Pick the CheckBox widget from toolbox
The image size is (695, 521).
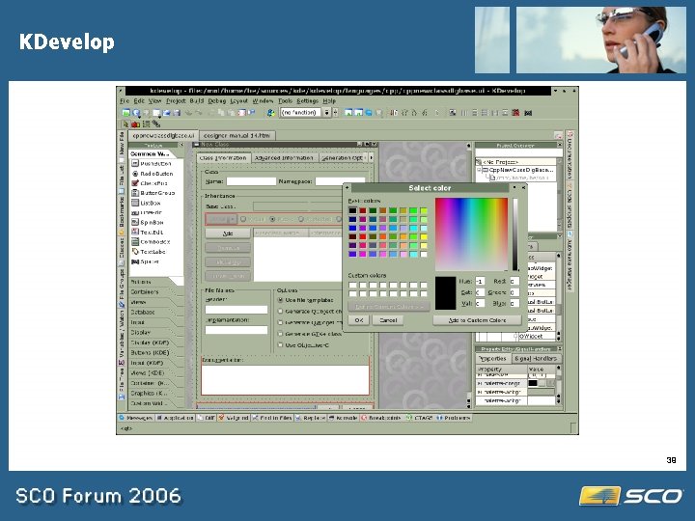(x=150, y=183)
